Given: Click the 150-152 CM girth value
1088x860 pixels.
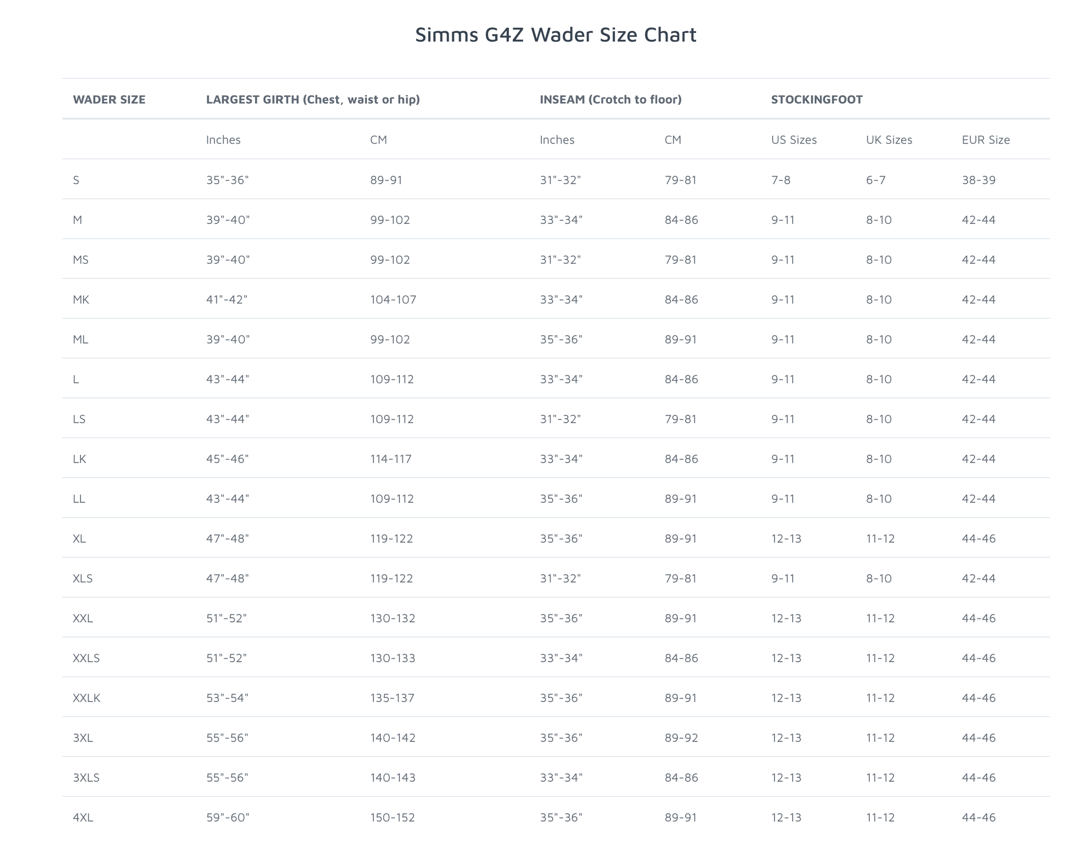Looking at the screenshot, I should point(392,817).
